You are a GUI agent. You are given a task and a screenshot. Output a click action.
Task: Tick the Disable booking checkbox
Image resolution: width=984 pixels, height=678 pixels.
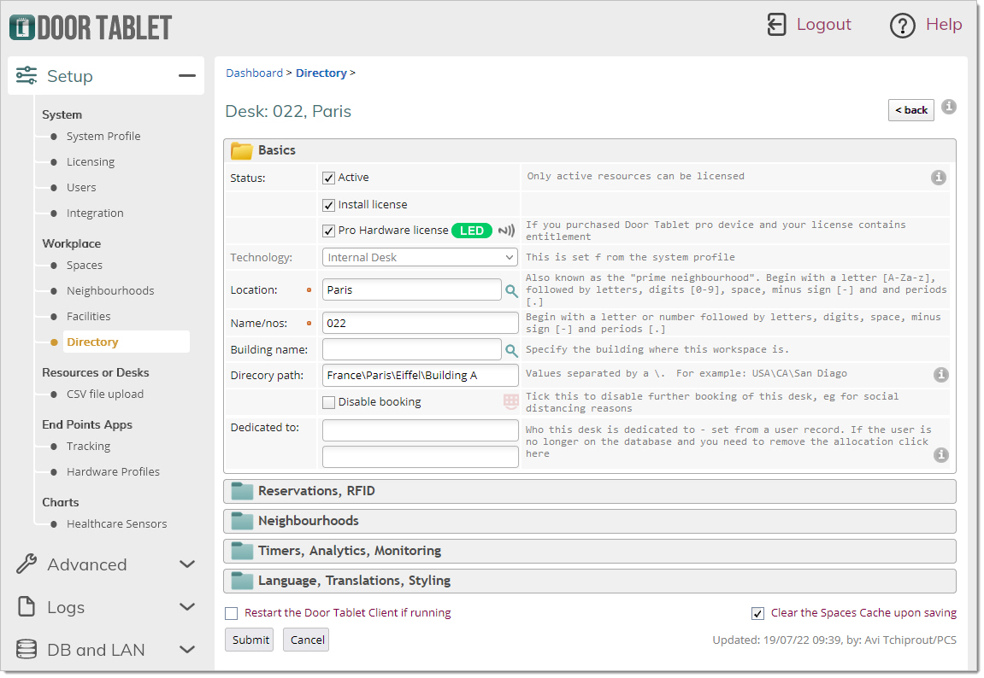tap(328, 402)
